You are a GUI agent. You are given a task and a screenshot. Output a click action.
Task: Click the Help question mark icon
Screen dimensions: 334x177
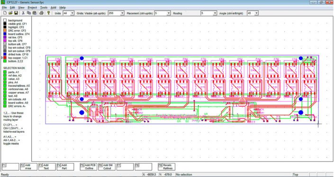49,13
